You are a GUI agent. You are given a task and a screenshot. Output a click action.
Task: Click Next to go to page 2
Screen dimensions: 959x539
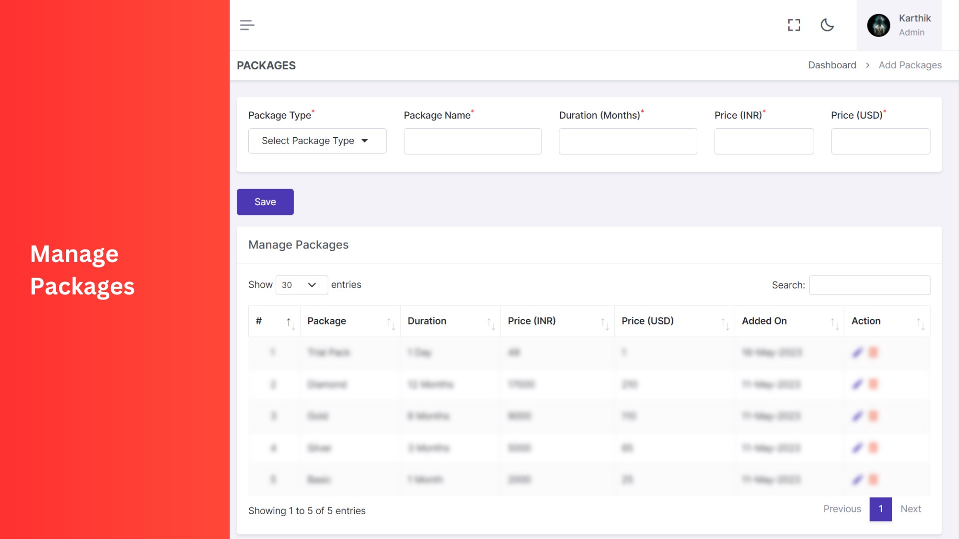pyautogui.click(x=911, y=509)
